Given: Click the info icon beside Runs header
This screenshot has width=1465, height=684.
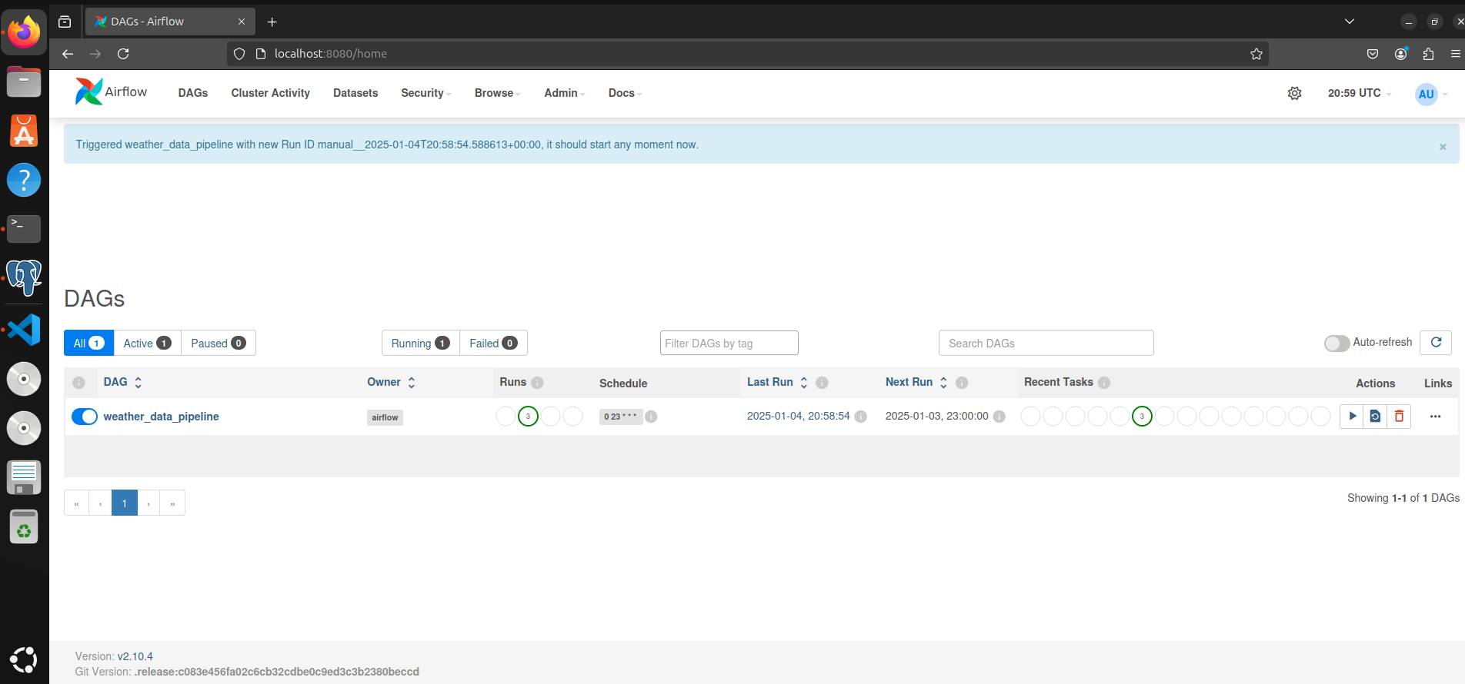Looking at the screenshot, I should pos(537,383).
